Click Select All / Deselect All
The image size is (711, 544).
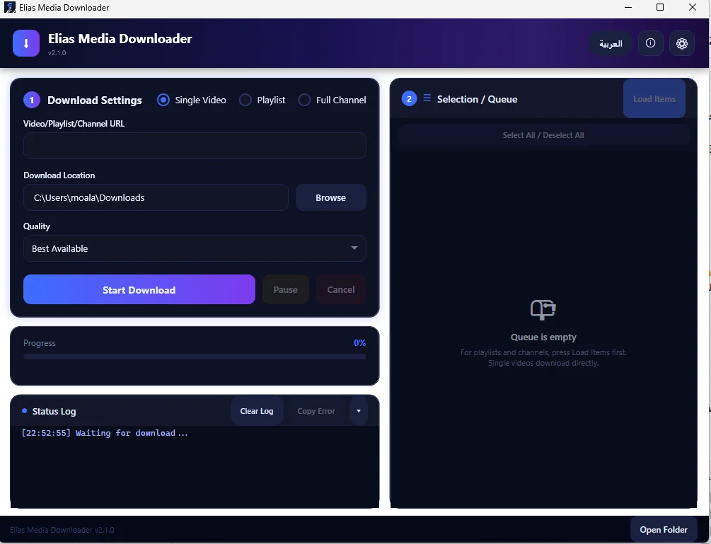pos(543,135)
